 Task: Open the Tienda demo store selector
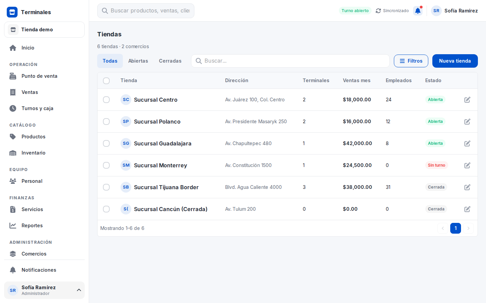(x=44, y=30)
